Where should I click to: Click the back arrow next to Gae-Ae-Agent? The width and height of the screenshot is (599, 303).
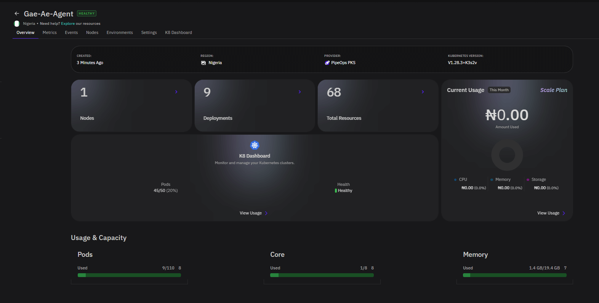tap(17, 14)
